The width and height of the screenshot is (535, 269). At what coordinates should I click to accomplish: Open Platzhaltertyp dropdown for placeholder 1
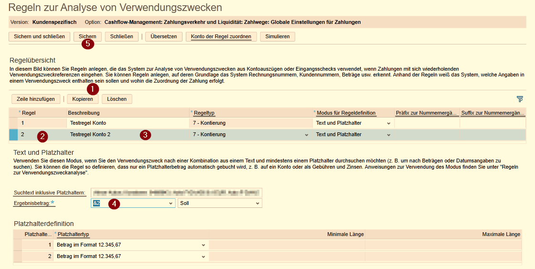click(x=203, y=245)
